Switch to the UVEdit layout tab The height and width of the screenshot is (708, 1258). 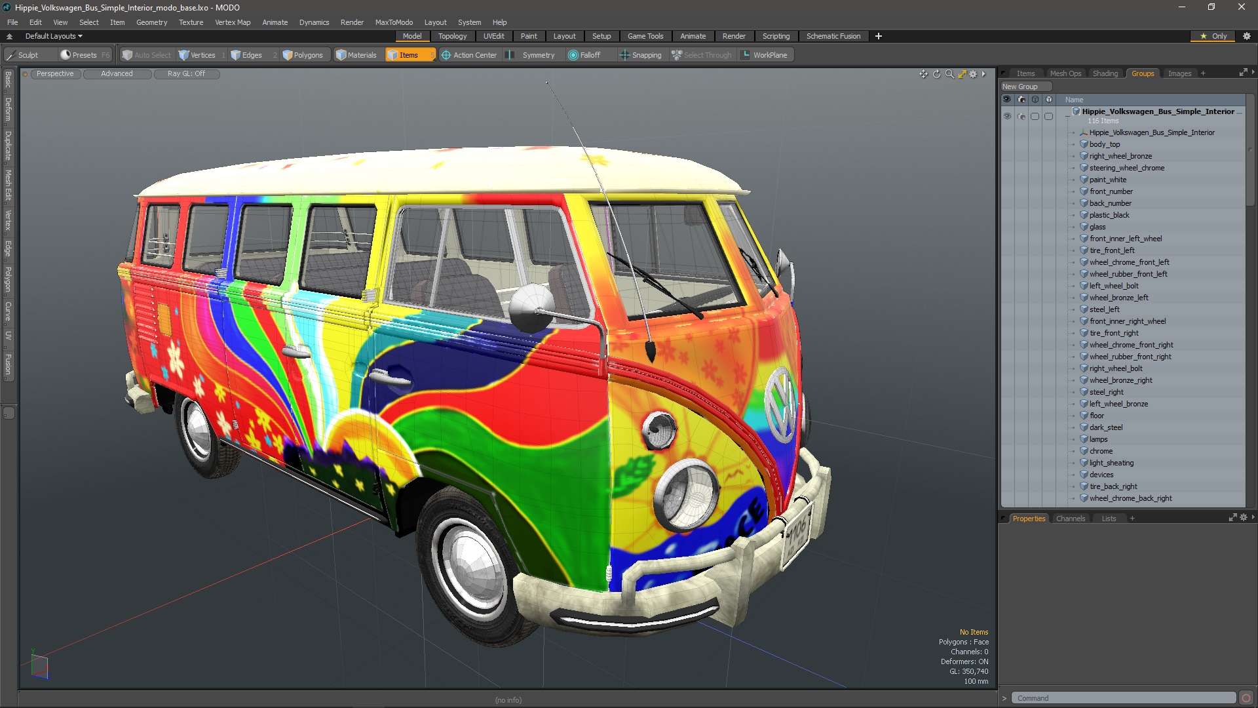493,36
